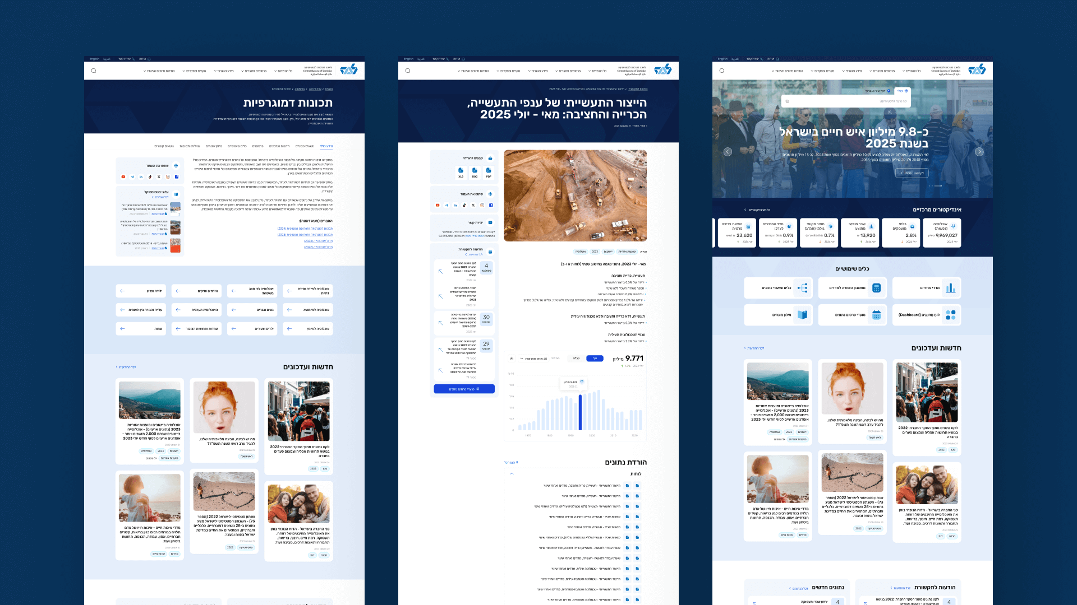Click YouTube icon on industrial production page
The width and height of the screenshot is (1077, 605).
[x=438, y=205]
